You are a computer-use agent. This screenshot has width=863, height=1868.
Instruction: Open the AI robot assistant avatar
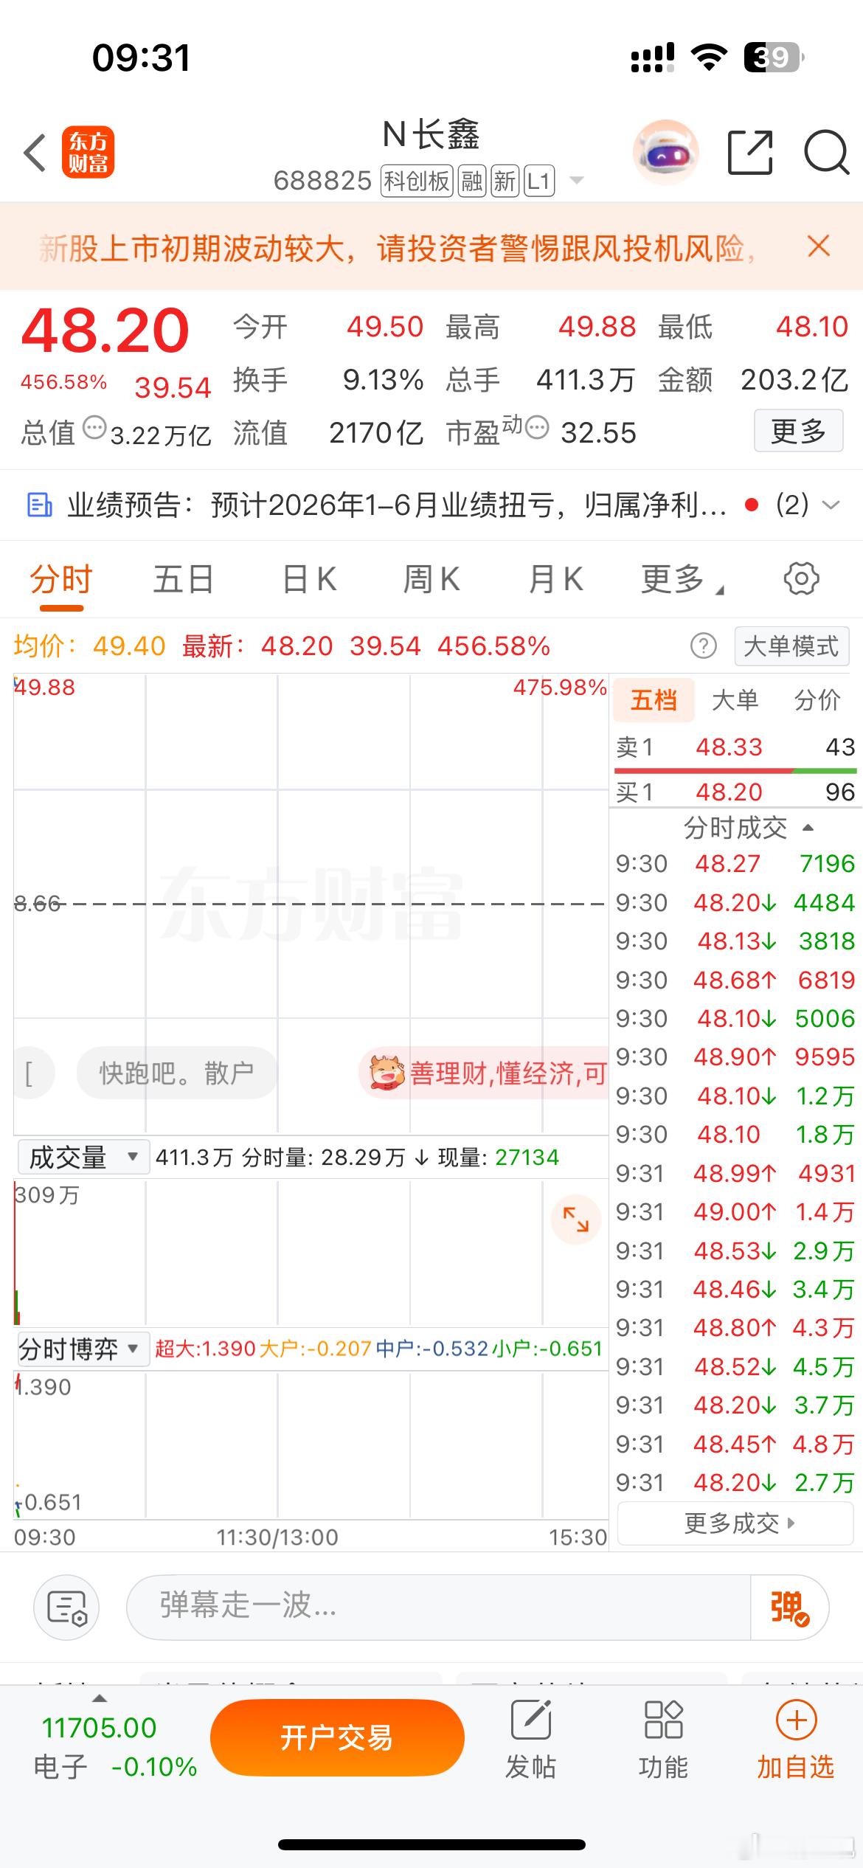pos(665,152)
